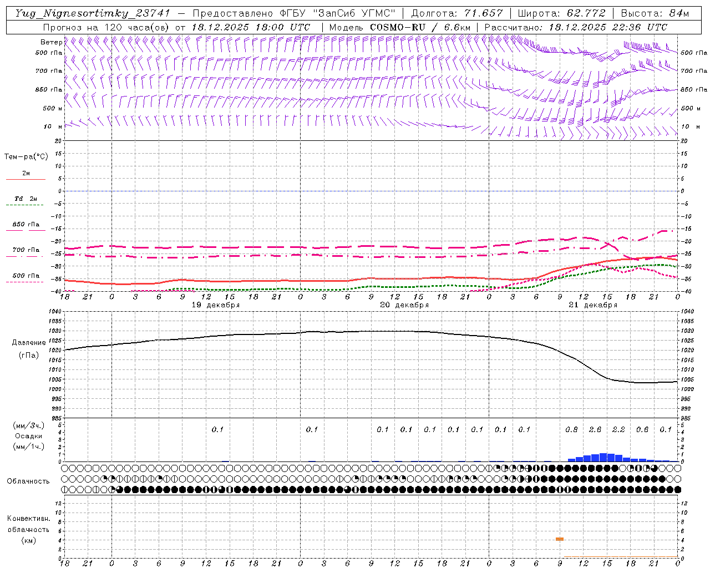
Task: Click the orange convective cloud bar
Action: click(560, 539)
